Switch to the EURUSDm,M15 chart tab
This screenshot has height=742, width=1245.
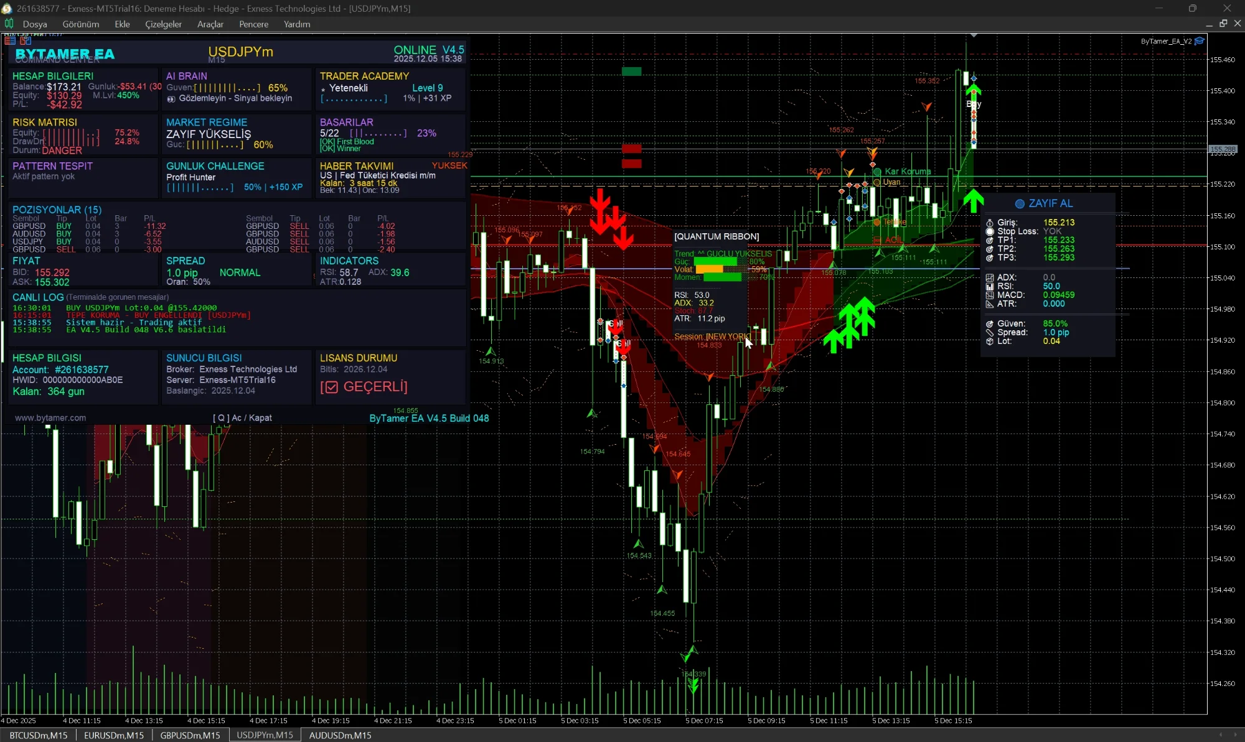click(113, 735)
